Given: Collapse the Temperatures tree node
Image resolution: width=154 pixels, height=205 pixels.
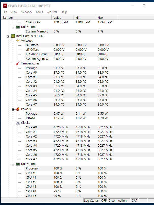Looking at the screenshot, I should [13, 63].
